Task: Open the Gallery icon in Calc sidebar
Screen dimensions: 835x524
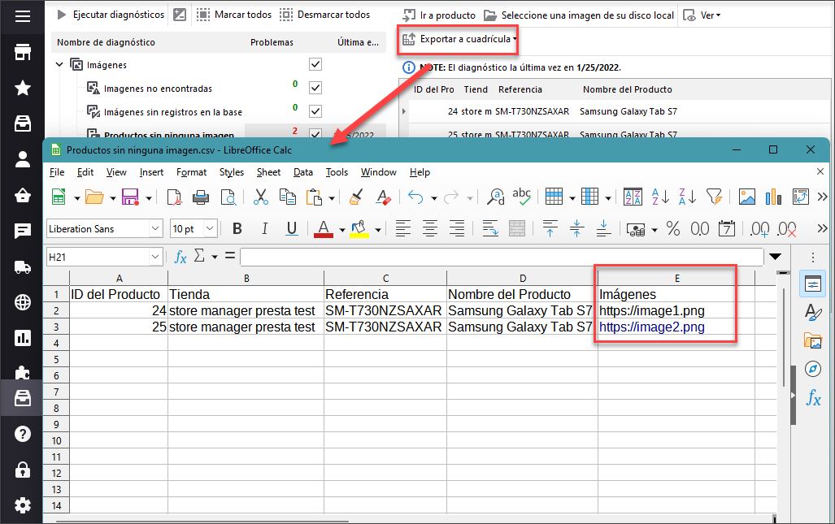Action: click(813, 340)
